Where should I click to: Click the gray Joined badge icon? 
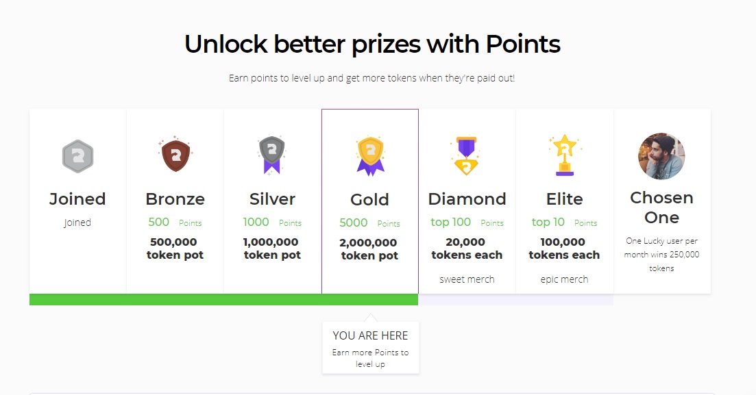pyautogui.click(x=77, y=156)
